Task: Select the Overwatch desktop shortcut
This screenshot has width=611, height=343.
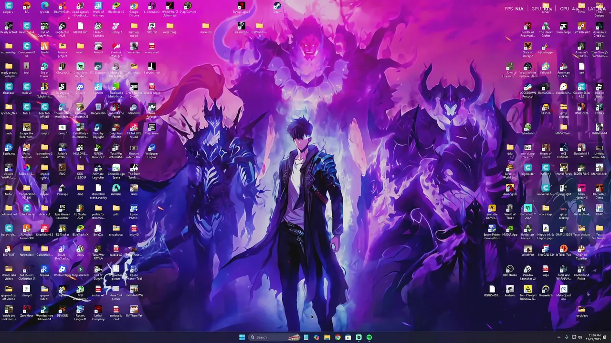Action: tap(546, 291)
